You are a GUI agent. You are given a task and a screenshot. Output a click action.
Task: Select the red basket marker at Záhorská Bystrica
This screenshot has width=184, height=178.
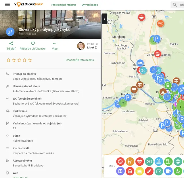point(158,54)
